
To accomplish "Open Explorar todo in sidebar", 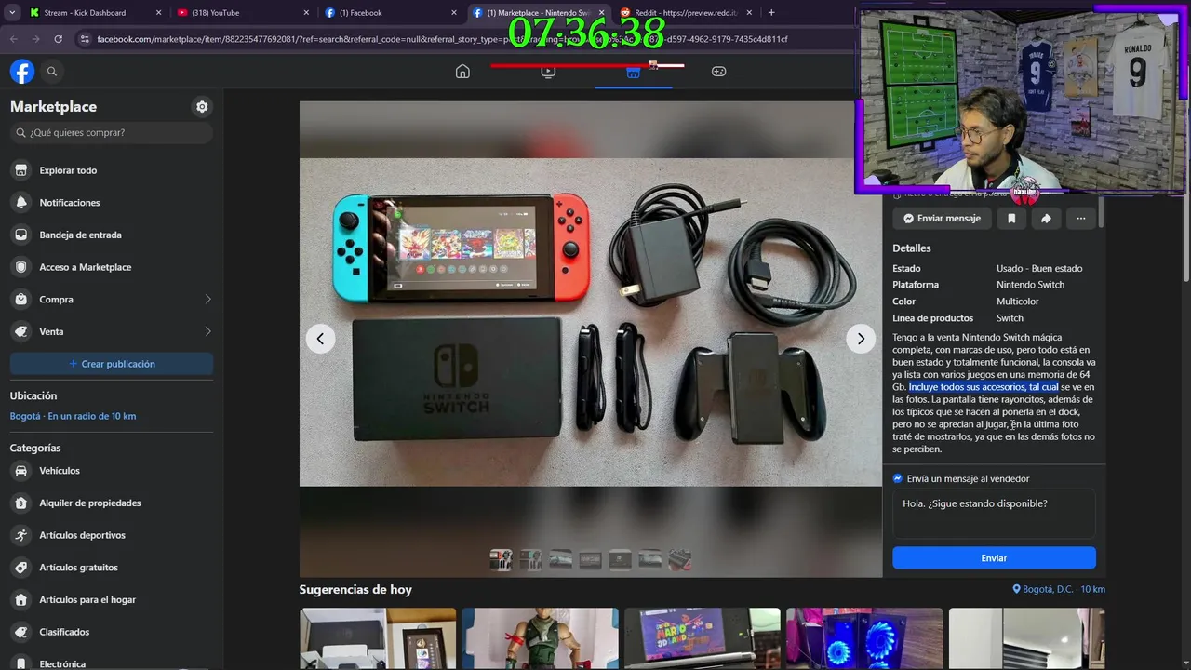I will pyautogui.click(x=112, y=170).
